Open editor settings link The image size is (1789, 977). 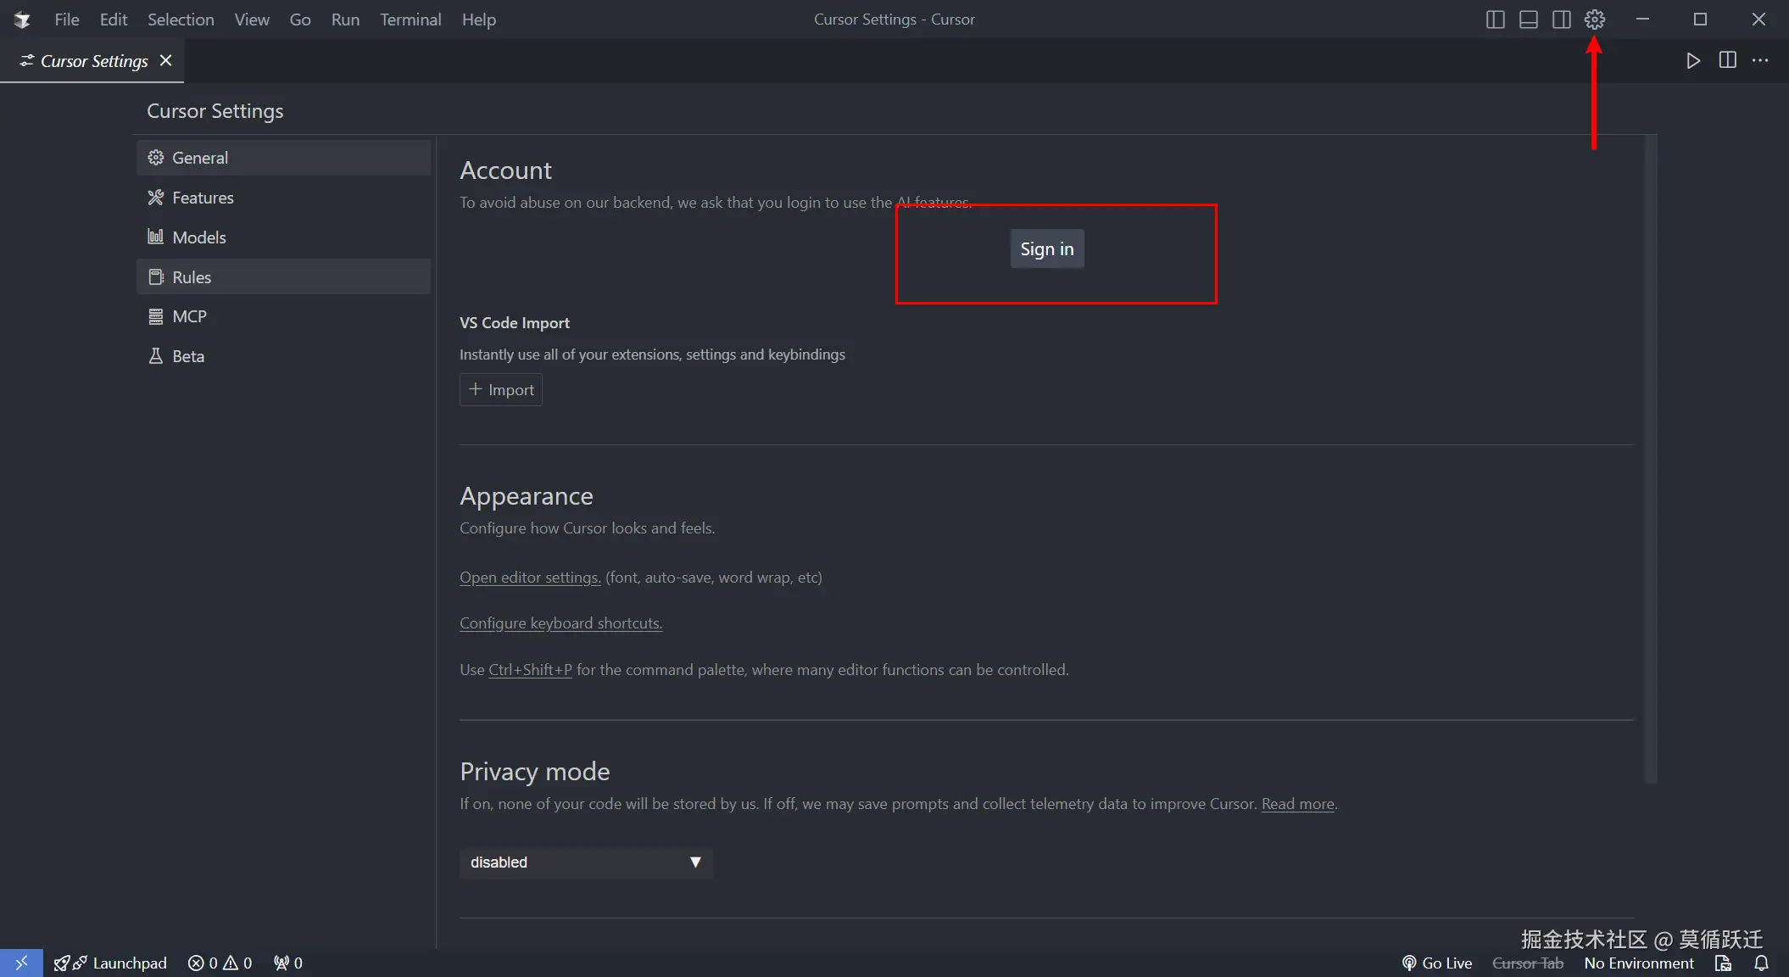[530, 578]
